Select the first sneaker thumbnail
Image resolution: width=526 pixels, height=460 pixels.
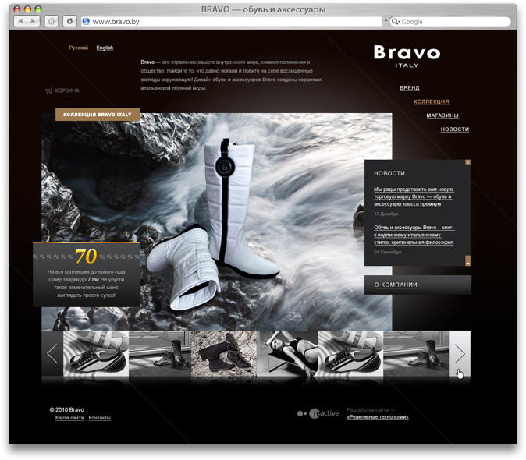coord(96,353)
